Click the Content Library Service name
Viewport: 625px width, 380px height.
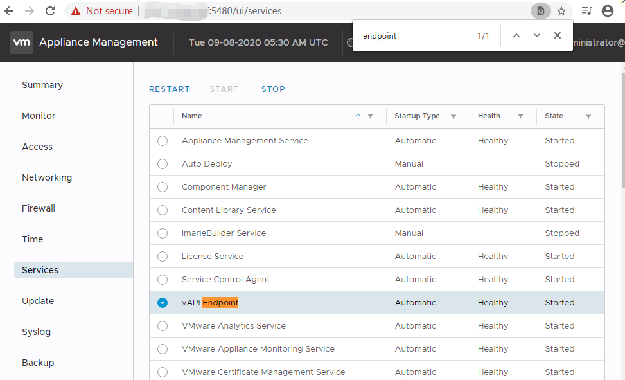[229, 210]
